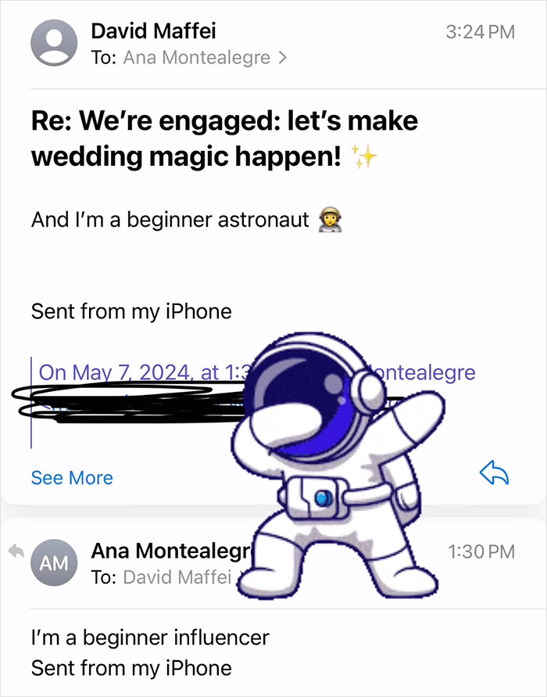Screen dimensions: 547x697
Task: Tap the 1:30 PM timestamp
Action: tap(481, 551)
